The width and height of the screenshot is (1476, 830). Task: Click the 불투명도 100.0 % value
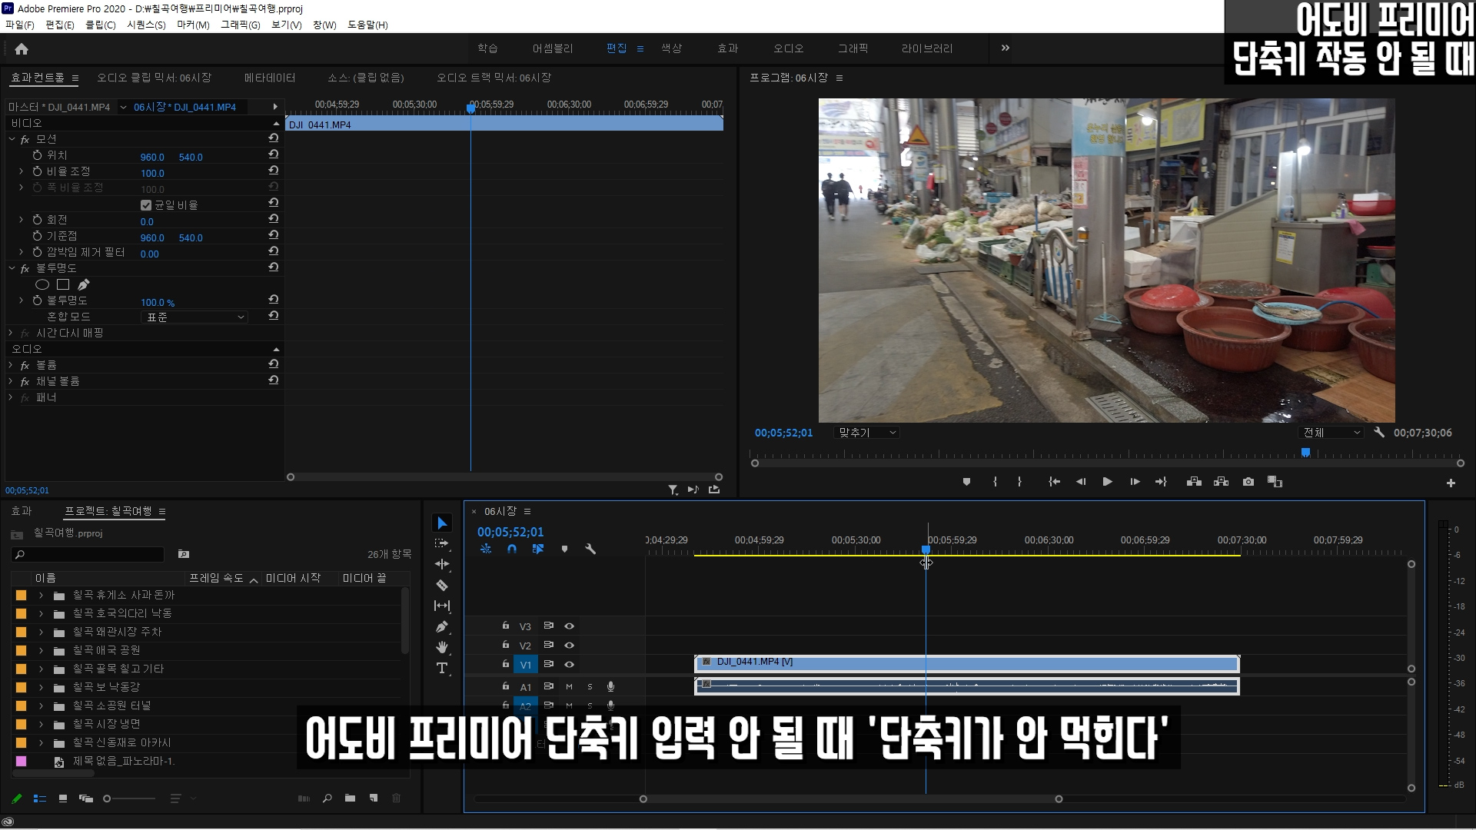(158, 303)
